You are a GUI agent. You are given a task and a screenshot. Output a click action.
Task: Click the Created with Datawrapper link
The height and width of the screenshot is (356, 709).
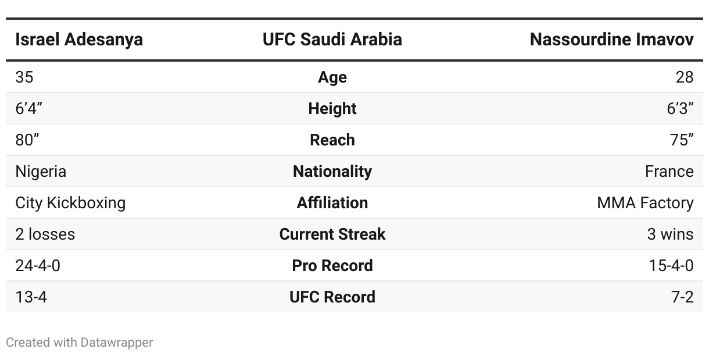pyautogui.click(x=80, y=343)
